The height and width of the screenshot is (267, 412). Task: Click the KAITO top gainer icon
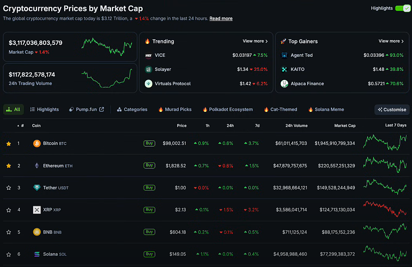click(x=284, y=69)
